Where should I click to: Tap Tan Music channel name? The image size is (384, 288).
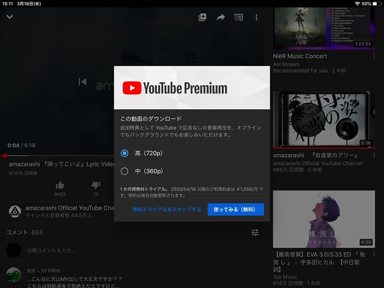point(285,277)
